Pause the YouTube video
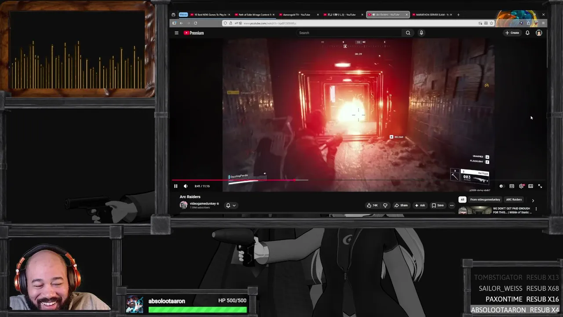This screenshot has height=317, width=563. tap(175, 186)
